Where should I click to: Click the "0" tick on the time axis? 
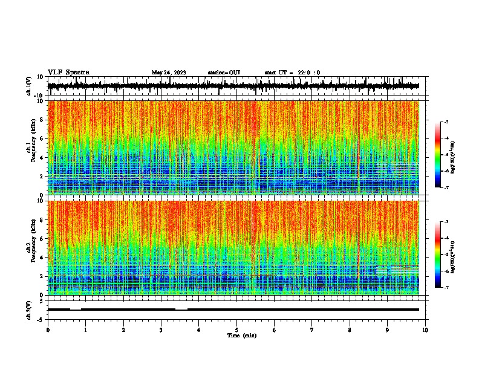[x=48, y=330]
